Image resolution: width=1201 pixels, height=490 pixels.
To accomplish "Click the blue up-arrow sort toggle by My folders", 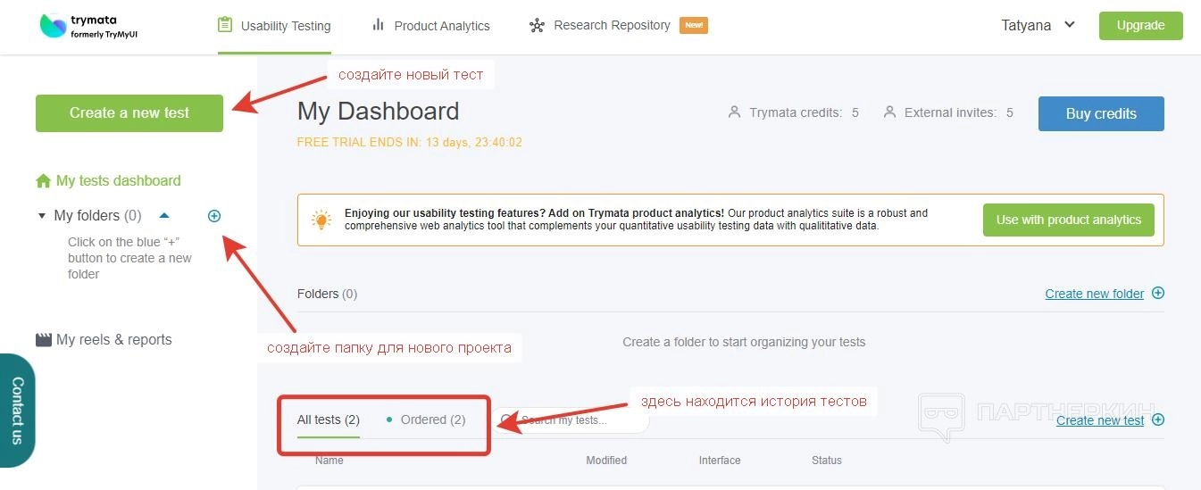I will (x=163, y=216).
